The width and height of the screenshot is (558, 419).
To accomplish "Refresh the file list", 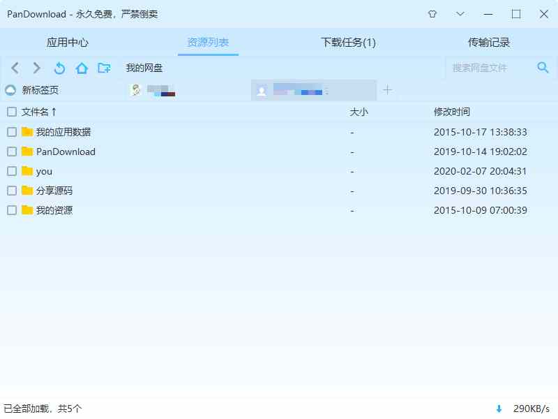I will tap(59, 68).
